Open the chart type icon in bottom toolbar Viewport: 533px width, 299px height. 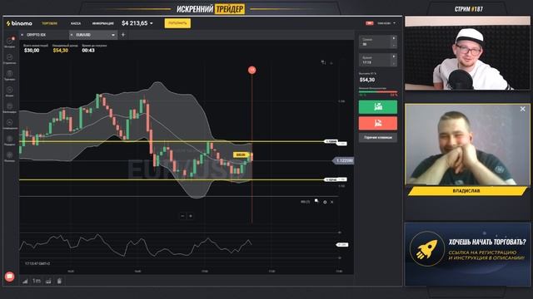tap(25, 281)
